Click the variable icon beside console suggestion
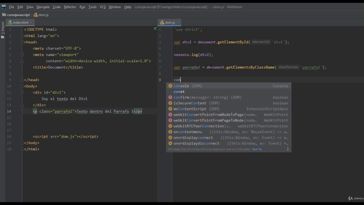The width and height of the screenshot is (364, 205). (x=170, y=86)
